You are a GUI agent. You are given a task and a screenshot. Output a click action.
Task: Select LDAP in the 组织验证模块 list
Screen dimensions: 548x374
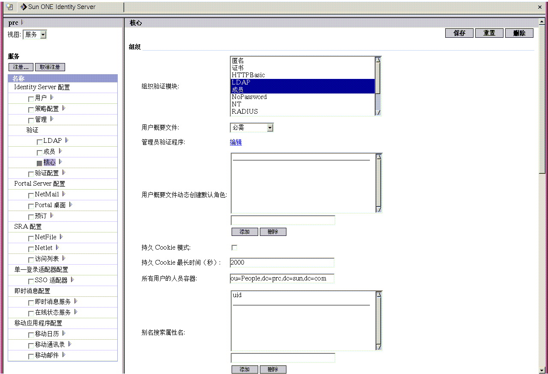(303, 82)
